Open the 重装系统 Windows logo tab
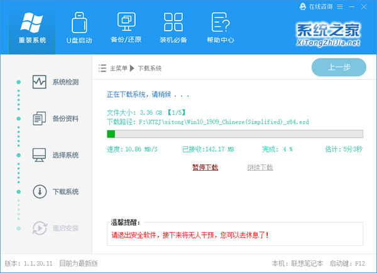 click(x=31, y=28)
